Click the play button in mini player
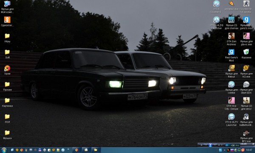Screen dimensions: 255x153 tap(210, 145)
